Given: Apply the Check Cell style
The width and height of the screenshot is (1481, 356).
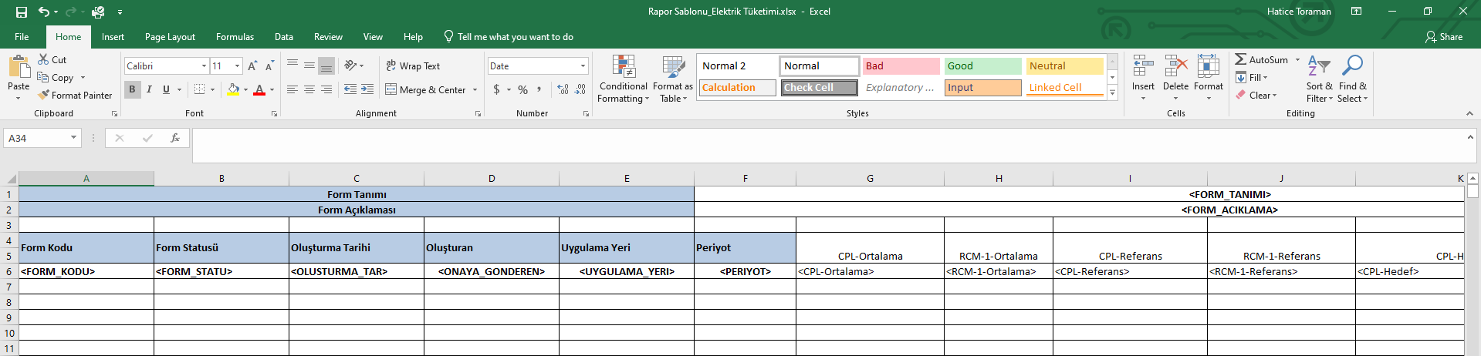Looking at the screenshot, I should [x=819, y=88].
